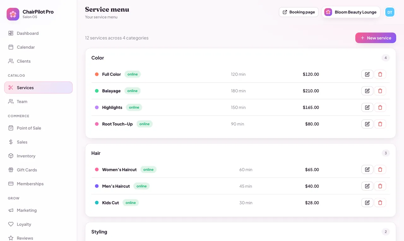Click the ChairPilot Pro flower logo
The width and height of the screenshot is (404, 241).
13,14
